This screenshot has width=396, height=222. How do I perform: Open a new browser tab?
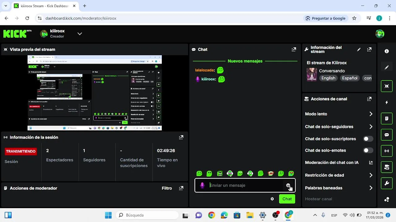pyautogui.click(x=84, y=6)
